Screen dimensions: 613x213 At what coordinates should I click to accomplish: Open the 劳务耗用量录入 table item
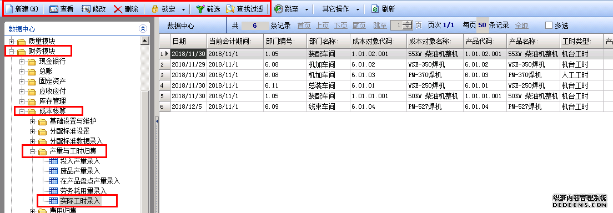coord(78,191)
